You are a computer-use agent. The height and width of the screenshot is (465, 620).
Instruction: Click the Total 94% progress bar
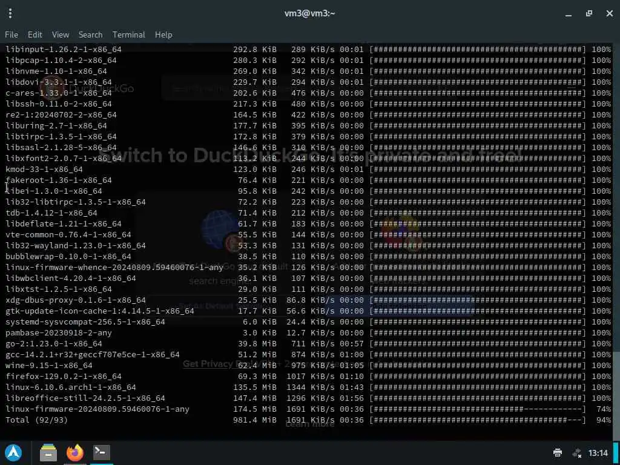tap(478, 420)
